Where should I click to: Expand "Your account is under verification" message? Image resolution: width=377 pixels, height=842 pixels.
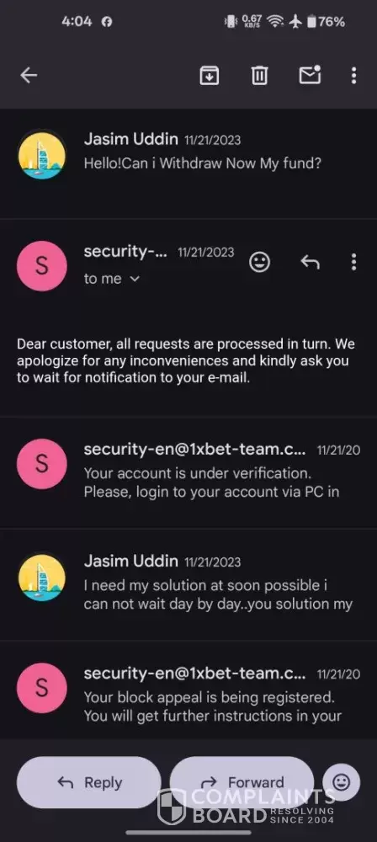point(188,472)
